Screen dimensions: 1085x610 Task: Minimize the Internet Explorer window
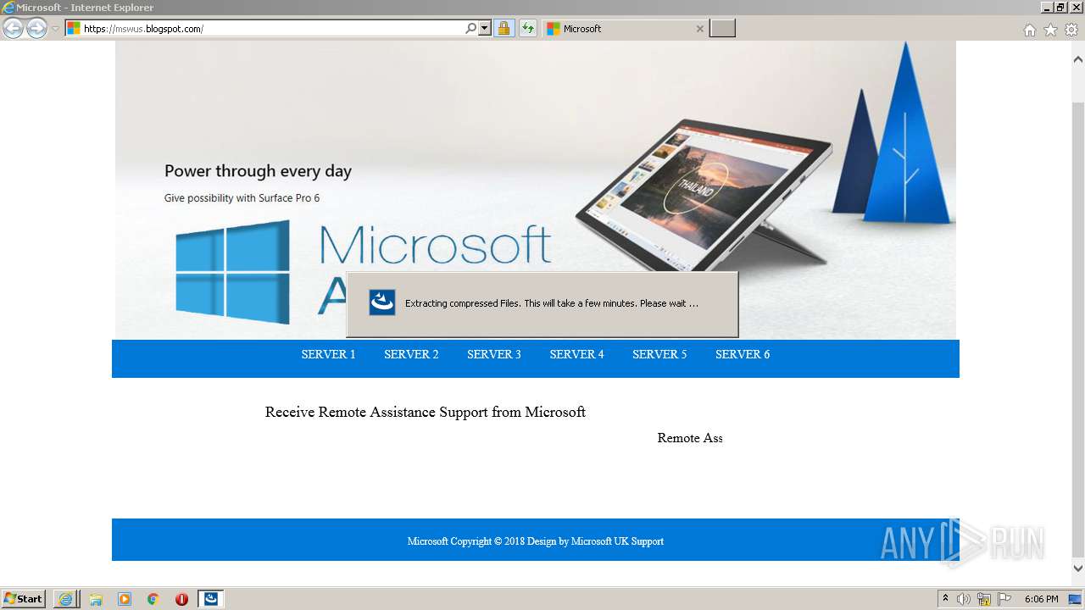pyautogui.click(x=1047, y=8)
